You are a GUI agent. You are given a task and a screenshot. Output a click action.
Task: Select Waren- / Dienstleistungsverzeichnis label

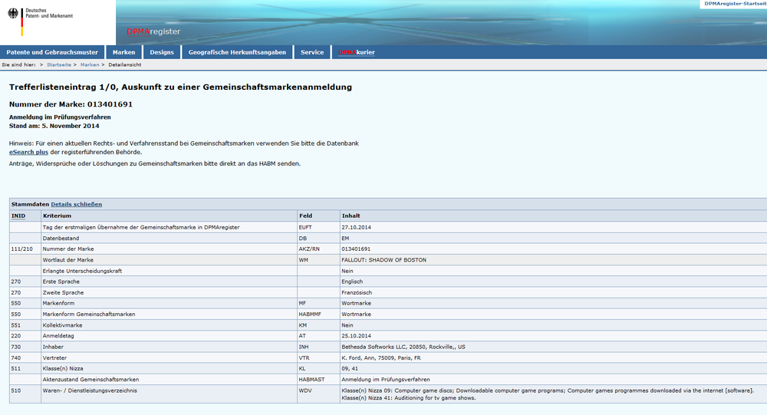pos(90,390)
